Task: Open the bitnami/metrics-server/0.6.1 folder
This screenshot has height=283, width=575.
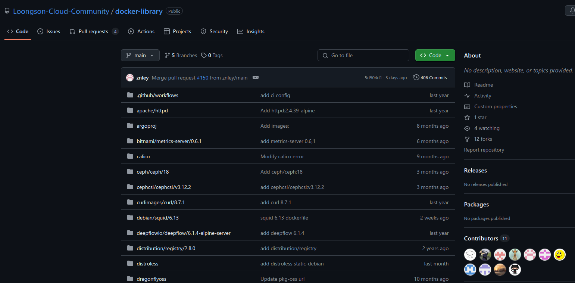Action: pos(169,141)
